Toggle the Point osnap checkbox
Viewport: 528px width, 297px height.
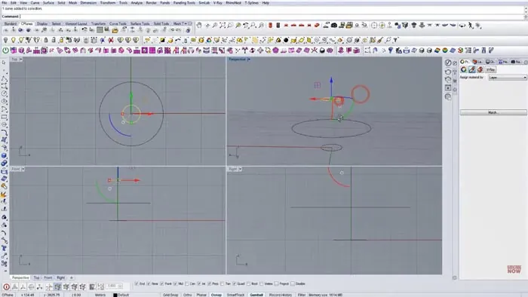point(162,284)
